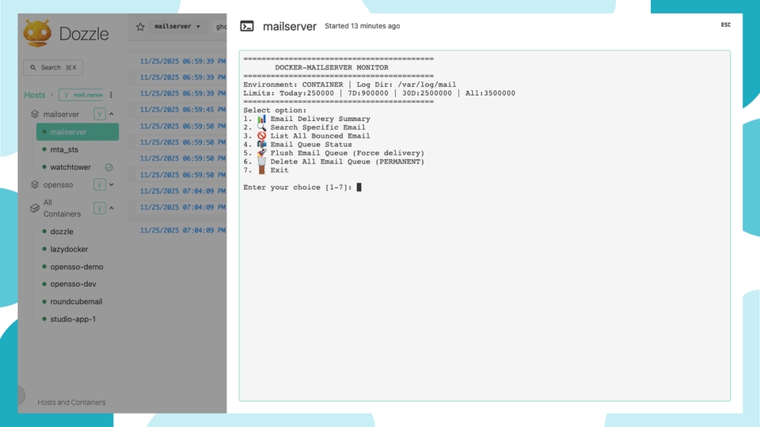Open the dozzle container logs
Image resolution: width=760 pixels, height=427 pixels.
[x=62, y=232]
